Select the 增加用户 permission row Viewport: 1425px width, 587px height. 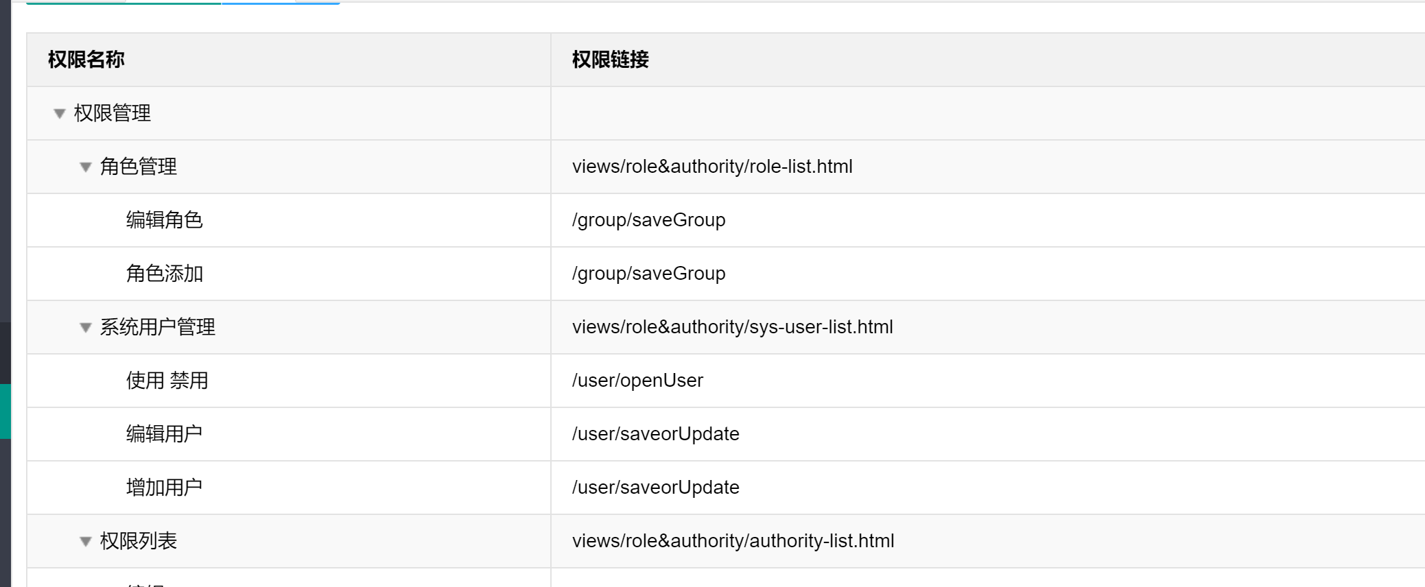point(726,488)
